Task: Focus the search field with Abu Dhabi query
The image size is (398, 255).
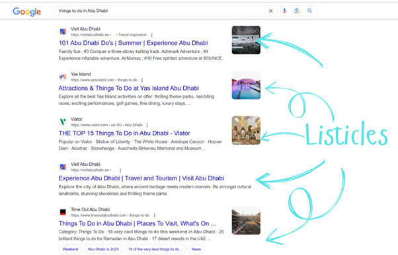Action: click(x=160, y=11)
